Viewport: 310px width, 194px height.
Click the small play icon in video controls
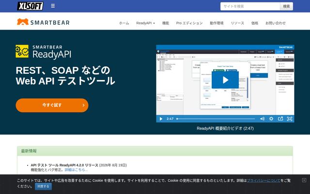pyautogui.click(x=161, y=119)
